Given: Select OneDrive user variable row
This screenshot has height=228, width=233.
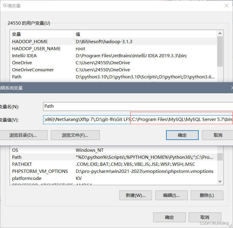Looking at the screenshot, I should pyautogui.click(x=114, y=63).
